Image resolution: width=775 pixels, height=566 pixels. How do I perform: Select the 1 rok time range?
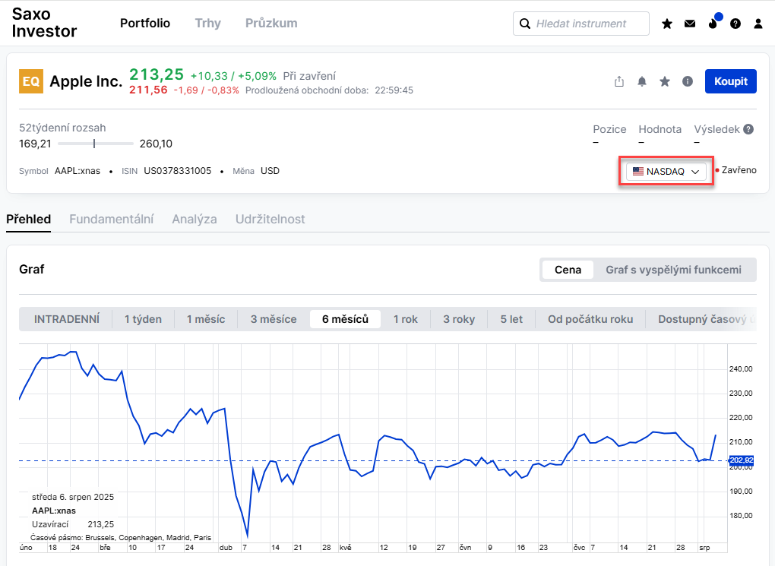(x=405, y=319)
